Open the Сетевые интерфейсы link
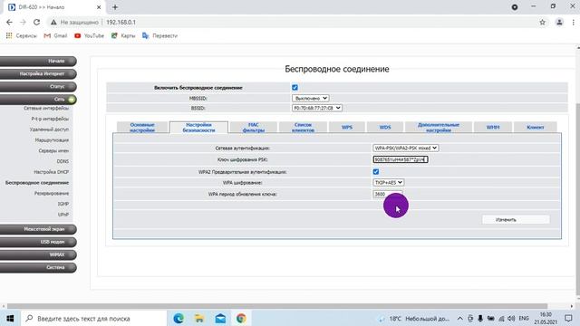580x326 pixels. point(46,109)
